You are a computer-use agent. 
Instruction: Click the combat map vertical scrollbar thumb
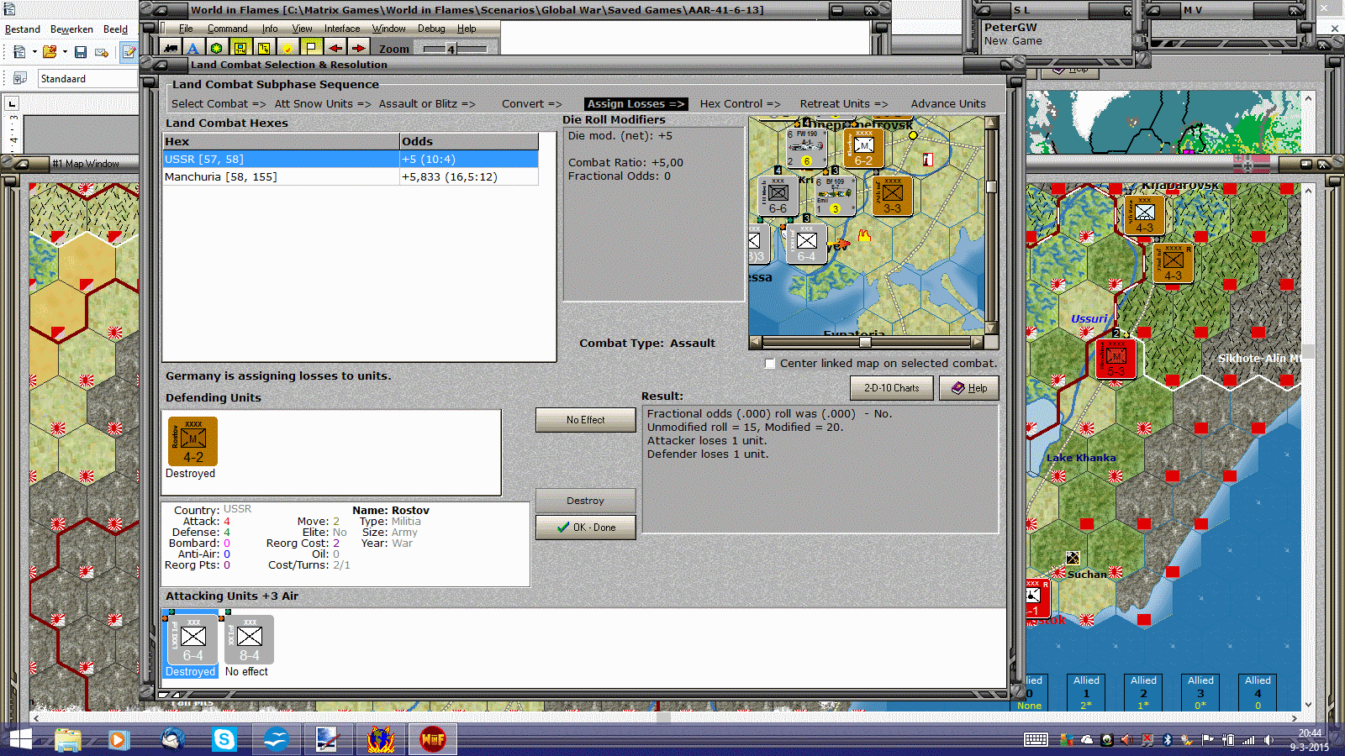tap(992, 186)
